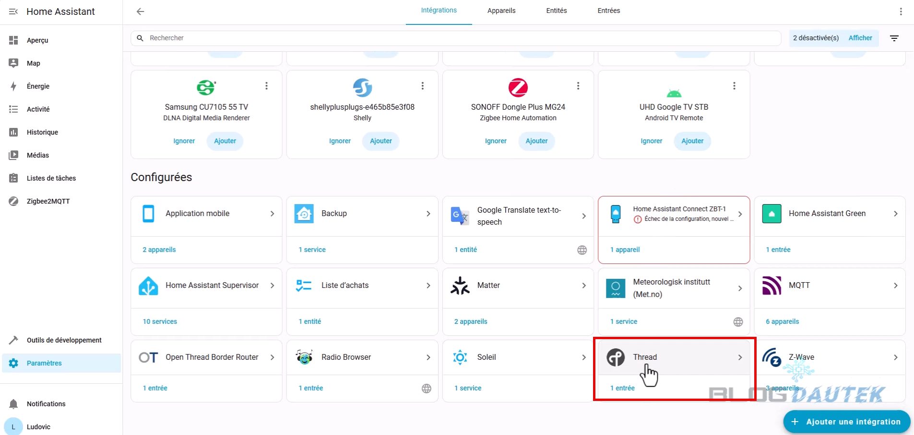
Task: Ignore the UHD Google TV STB discovery
Action: point(651,141)
